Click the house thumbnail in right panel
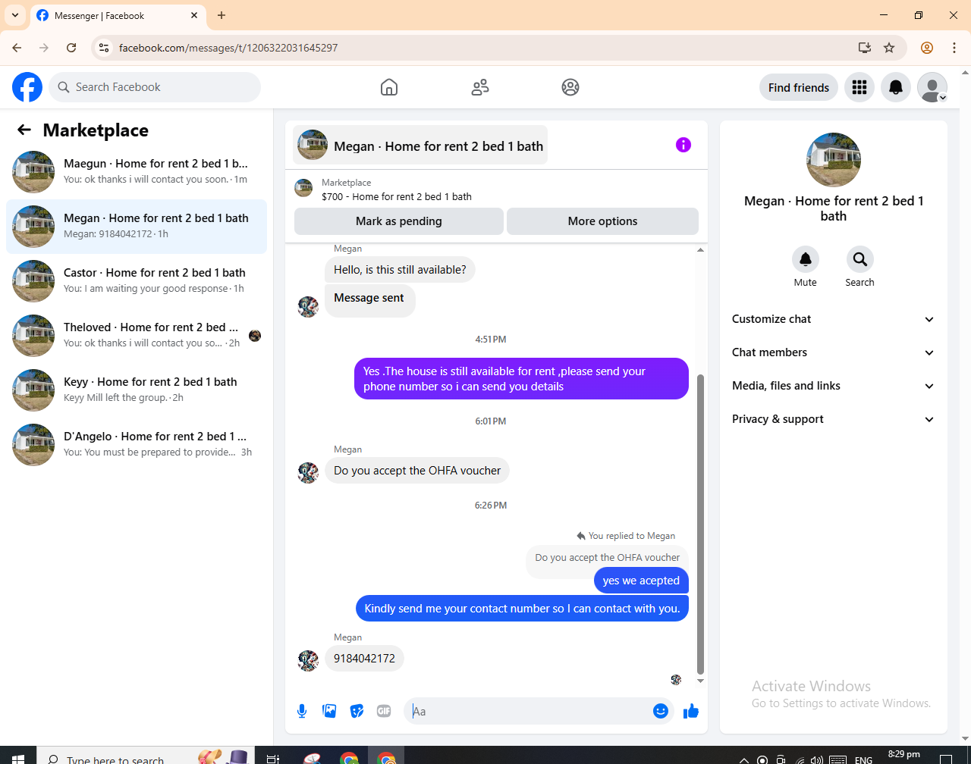The height and width of the screenshot is (764, 971). click(x=834, y=160)
